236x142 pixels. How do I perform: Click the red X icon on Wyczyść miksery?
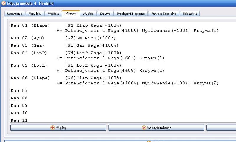coord(144,128)
